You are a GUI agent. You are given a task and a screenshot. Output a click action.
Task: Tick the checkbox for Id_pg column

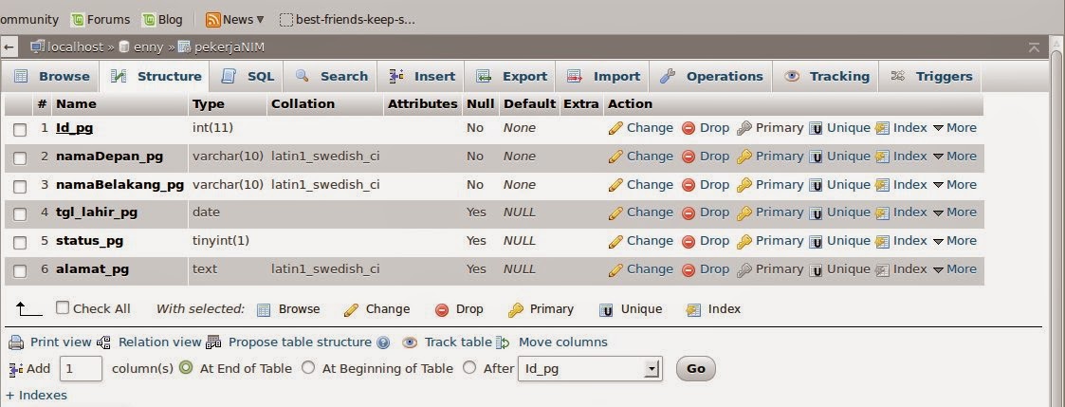[x=20, y=130]
